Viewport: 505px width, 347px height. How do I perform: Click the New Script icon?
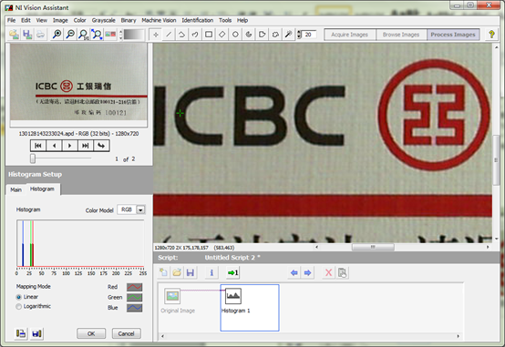pyautogui.click(x=163, y=272)
